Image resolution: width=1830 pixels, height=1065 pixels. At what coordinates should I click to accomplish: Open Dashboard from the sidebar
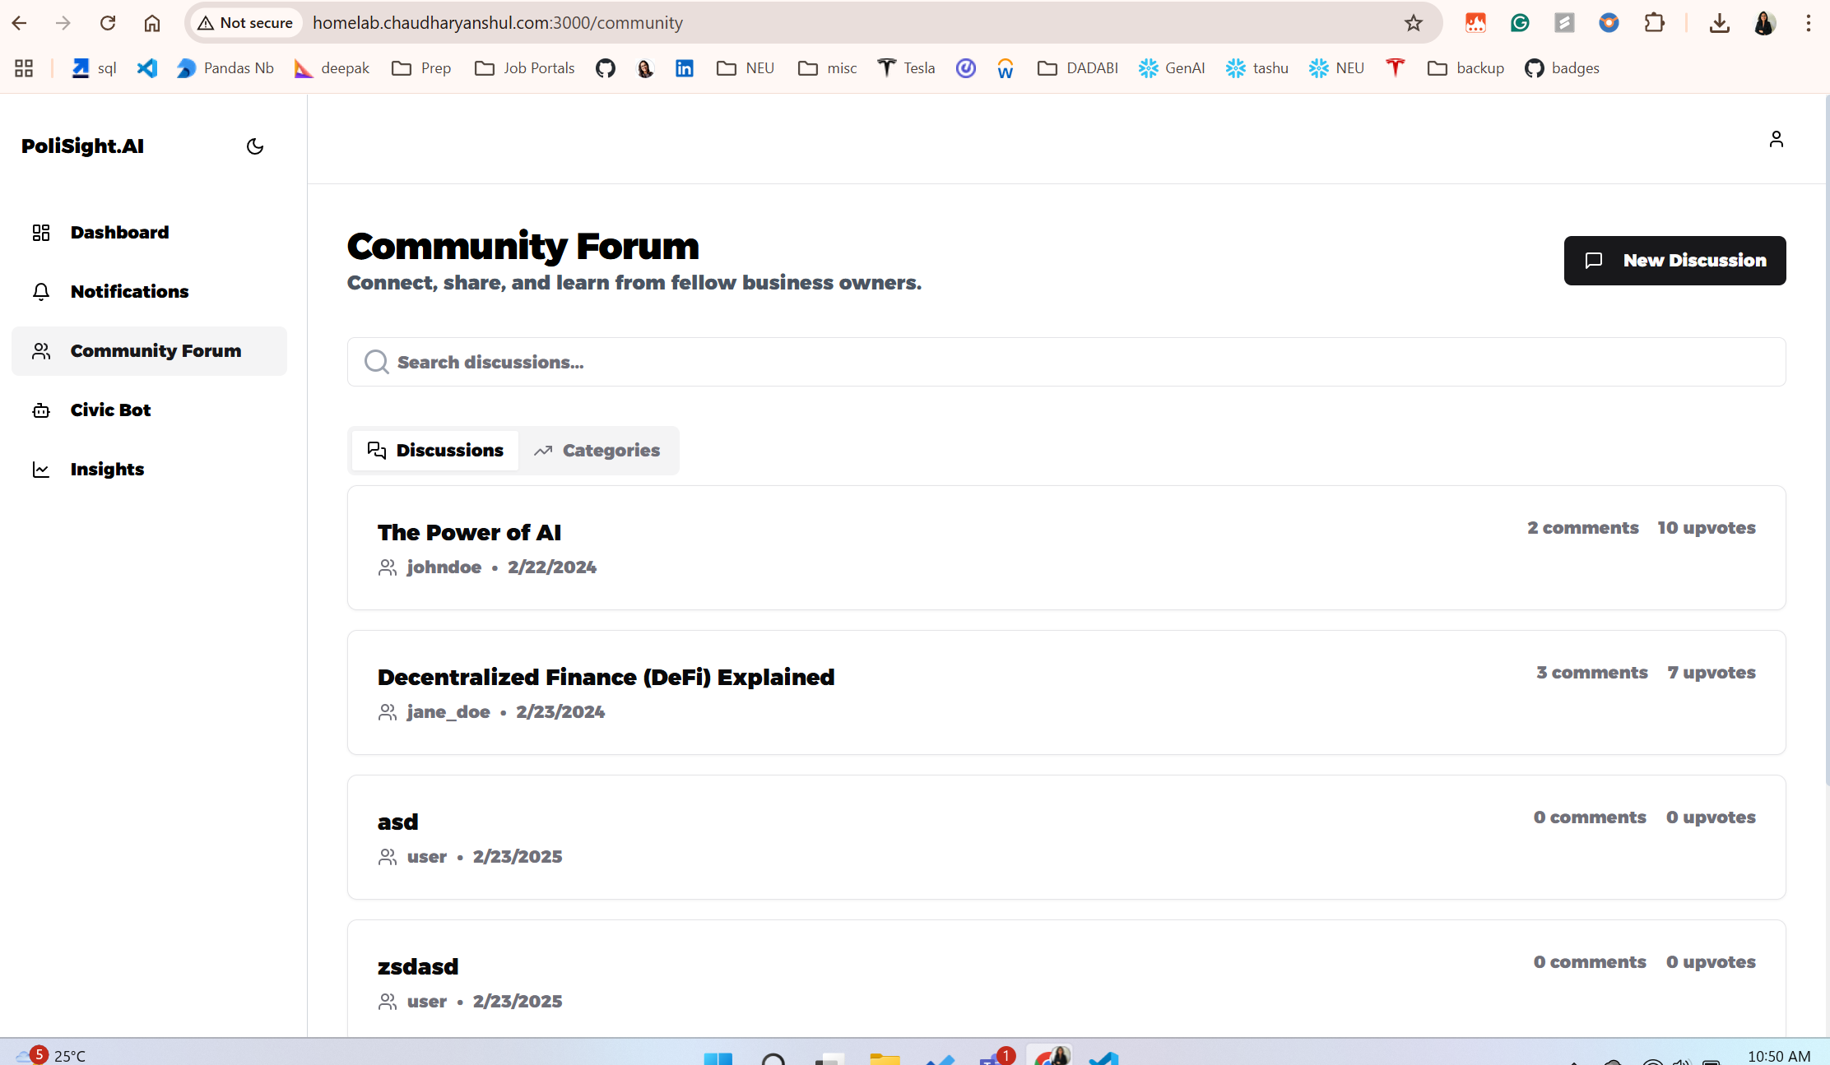[x=119, y=233]
